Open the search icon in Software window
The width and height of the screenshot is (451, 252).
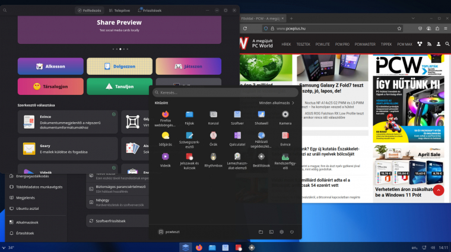click(x=5, y=10)
